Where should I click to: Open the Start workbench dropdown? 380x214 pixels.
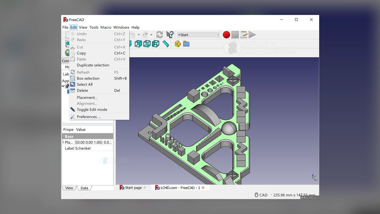coord(198,35)
